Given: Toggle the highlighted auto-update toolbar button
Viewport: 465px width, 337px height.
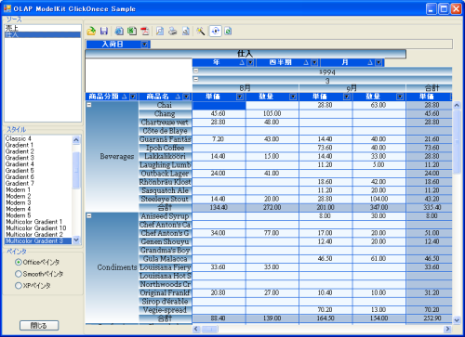Looking at the screenshot, I should click(x=216, y=31).
